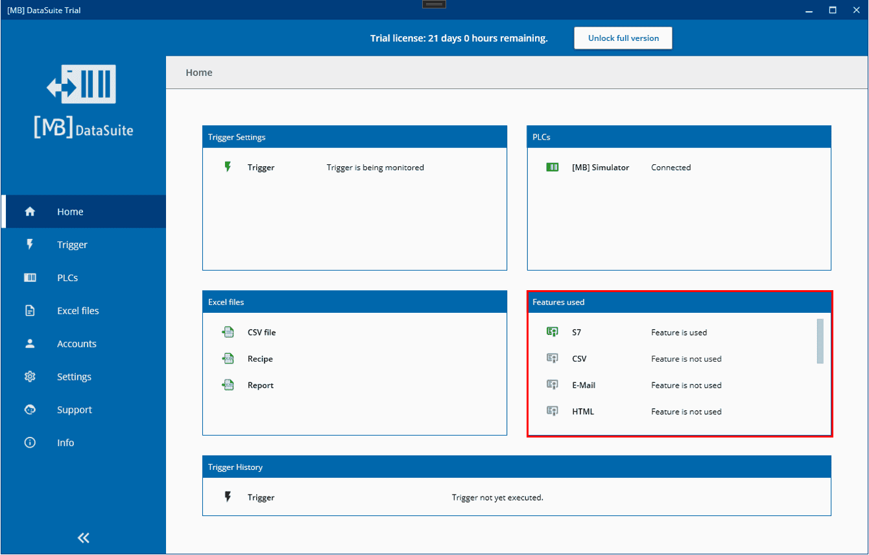Click the Home house icon in sidebar
The image size is (869, 555).
tap(30, 212)
